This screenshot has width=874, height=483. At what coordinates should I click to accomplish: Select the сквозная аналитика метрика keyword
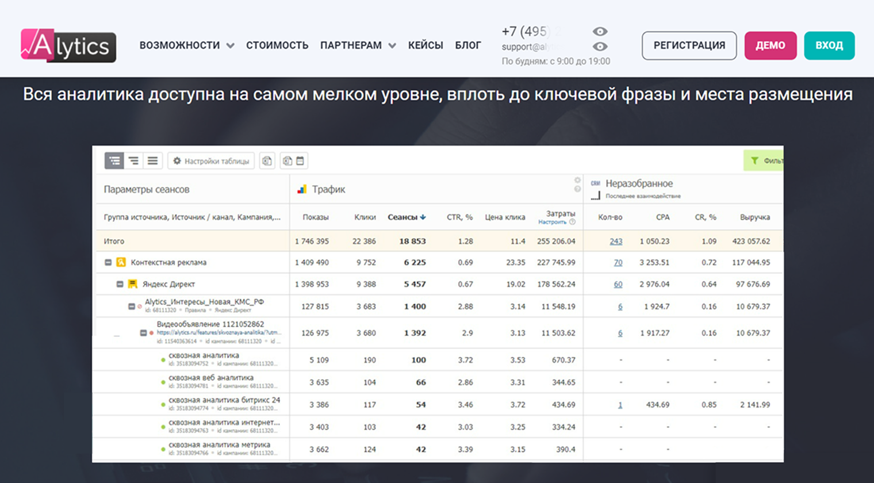[219, 445]
